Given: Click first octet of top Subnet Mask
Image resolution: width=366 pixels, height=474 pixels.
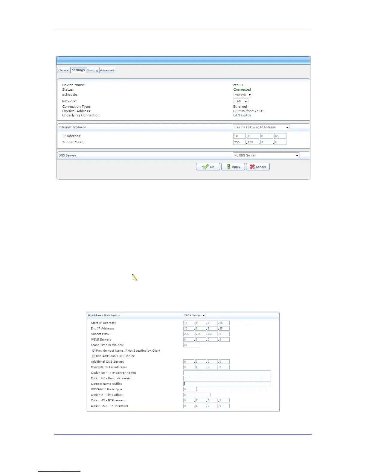Looking at the screenshot, I should tap(240, 142).
